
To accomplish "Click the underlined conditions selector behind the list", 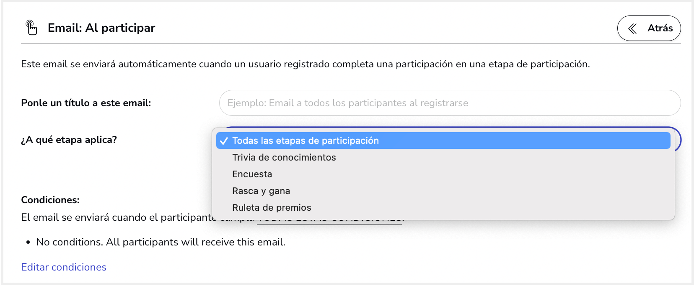I will click(329, 222).
